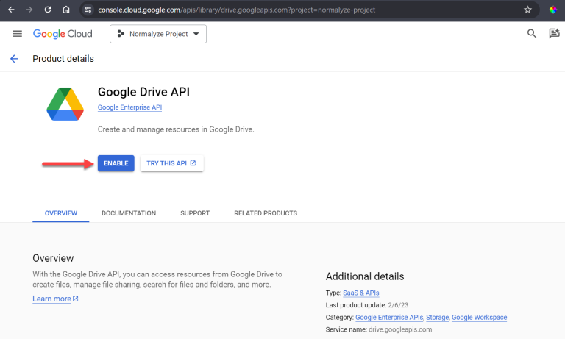Switch to the Support tab
Image resolution: width=565 pixels, height=339 pixels.
195,213
